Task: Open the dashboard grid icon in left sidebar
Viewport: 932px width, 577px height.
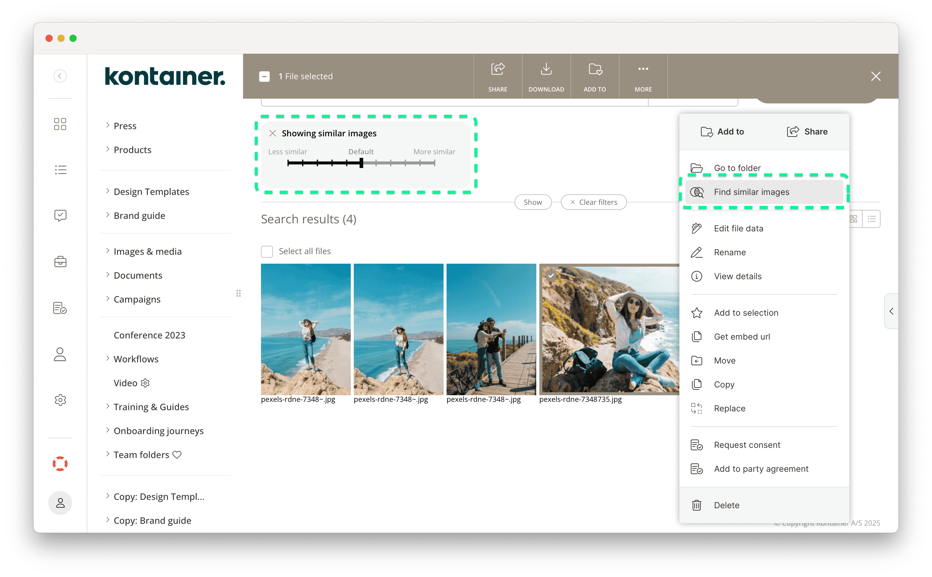Action: 60,124
